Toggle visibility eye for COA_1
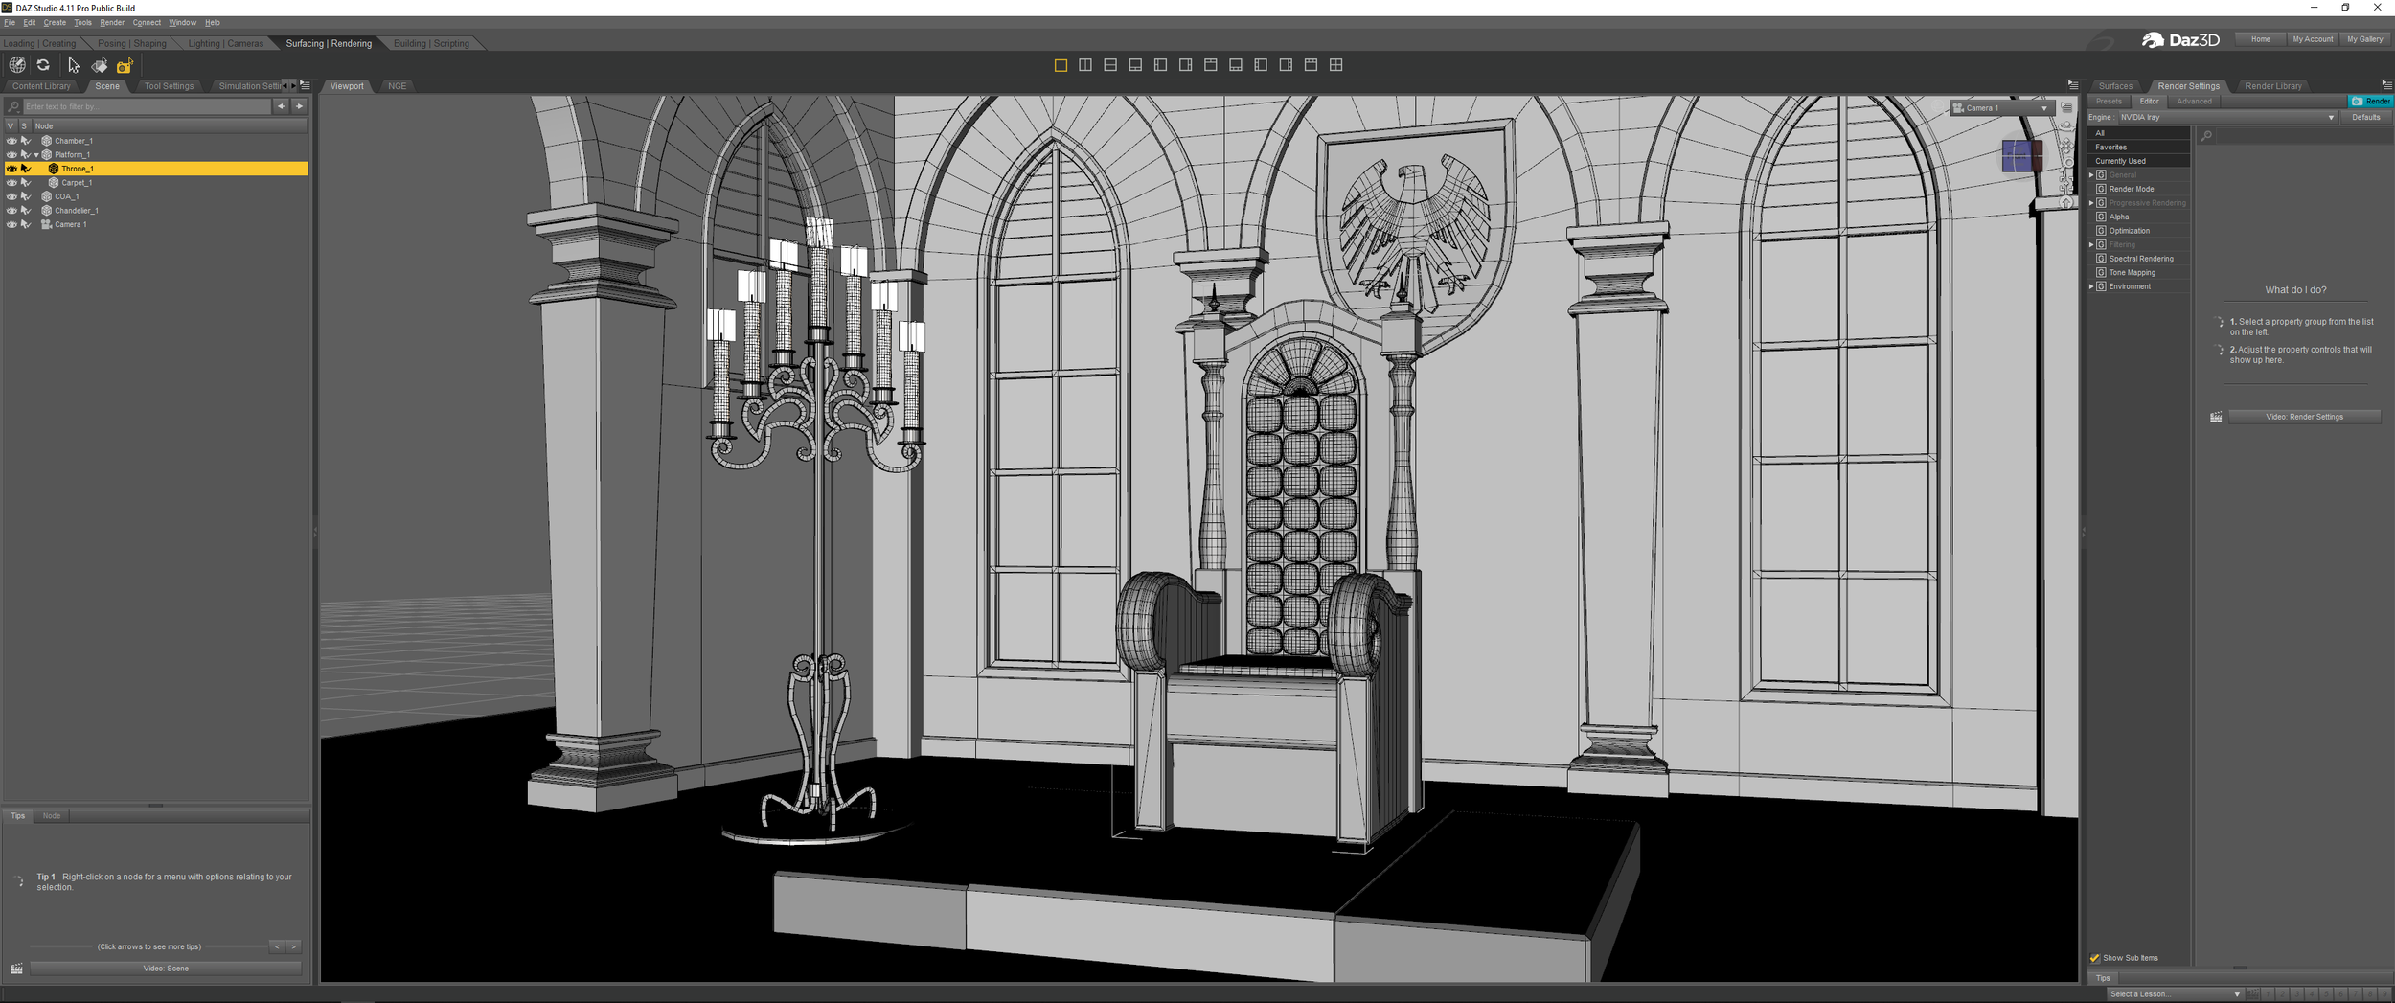Screen dimensions: 2395x1003 pyautogui.click(x=11, y=196)
